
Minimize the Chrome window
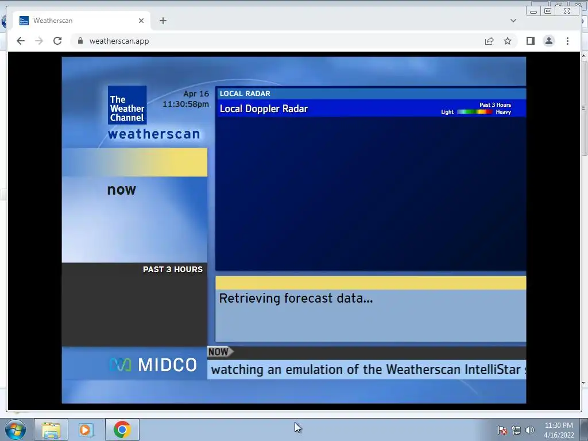point(533,11)
